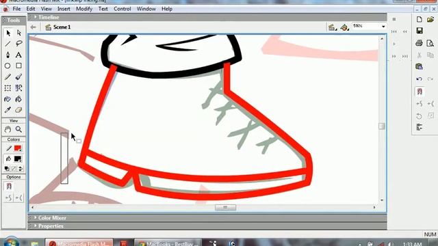
Task: Select the Pencil tool
Action: click(x=8, y=77)
